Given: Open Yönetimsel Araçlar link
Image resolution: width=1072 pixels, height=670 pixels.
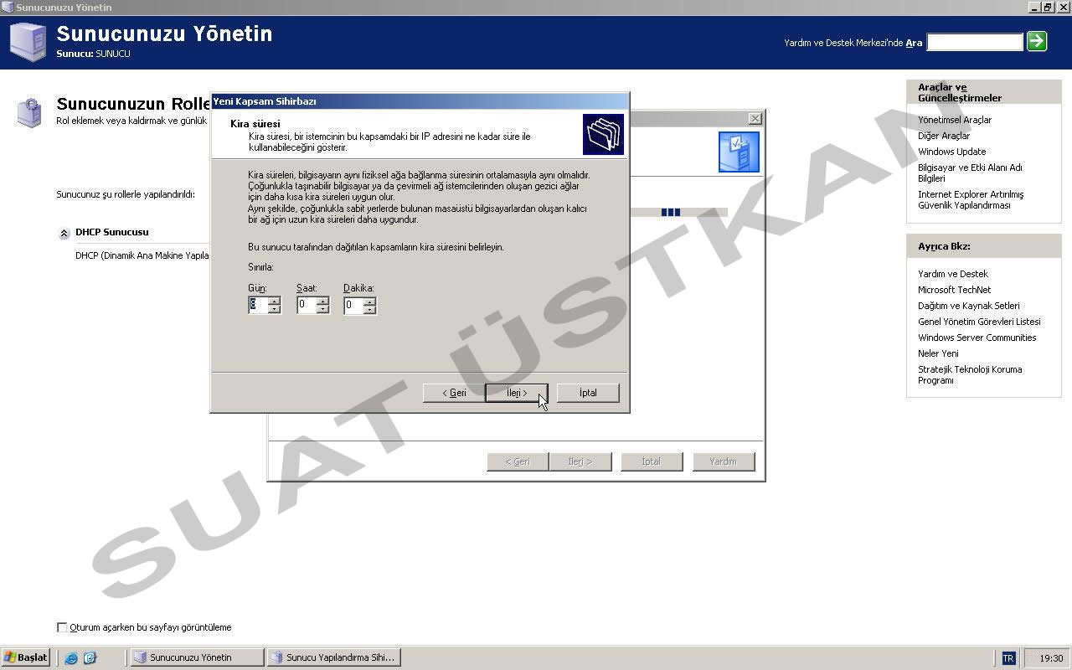Looking at the screenshot, I should click(955, 120).
